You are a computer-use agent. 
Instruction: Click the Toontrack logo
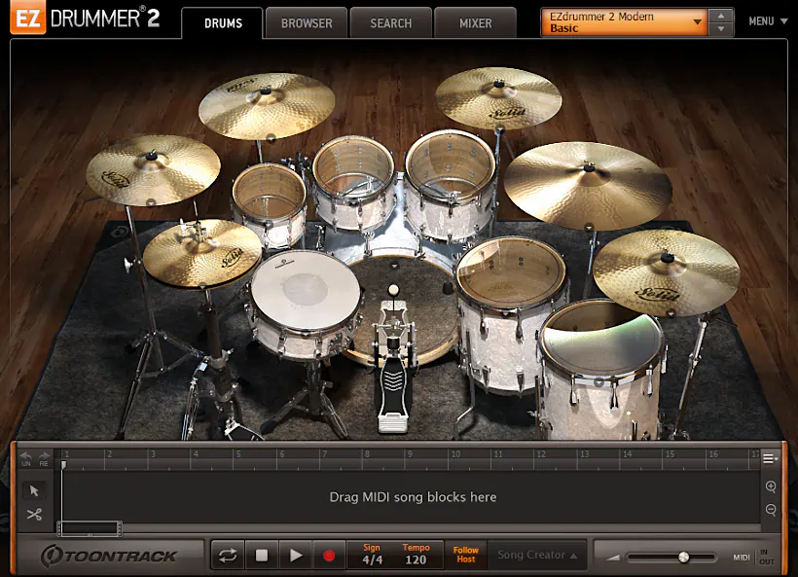point(109,556)
